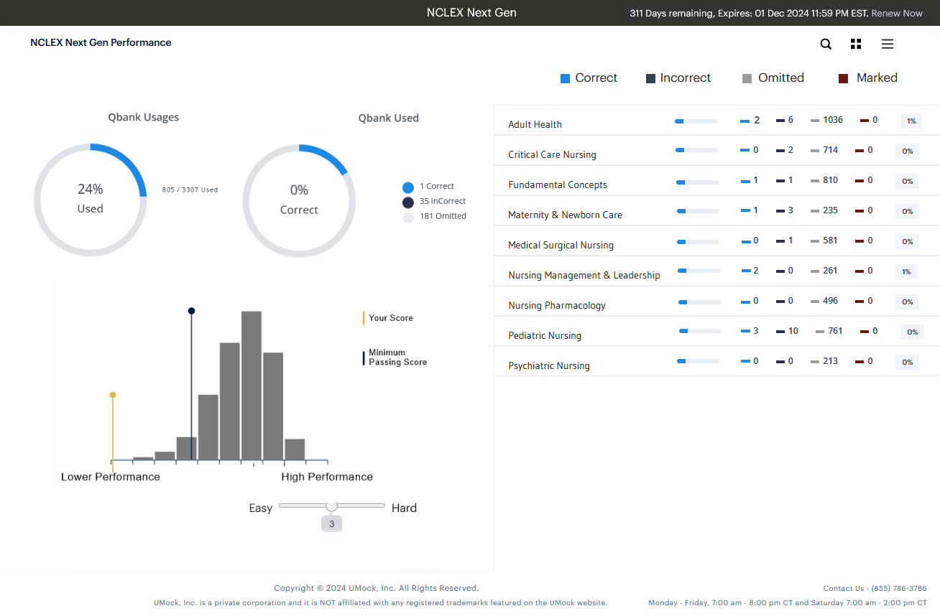Click the contact phone number (855) 786-3786

coord(899,588)
